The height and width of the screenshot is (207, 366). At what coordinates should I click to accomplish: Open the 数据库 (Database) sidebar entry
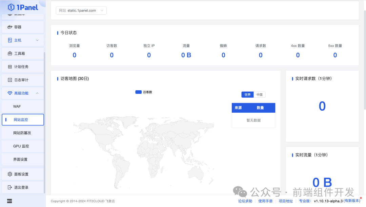click(17, 14)
